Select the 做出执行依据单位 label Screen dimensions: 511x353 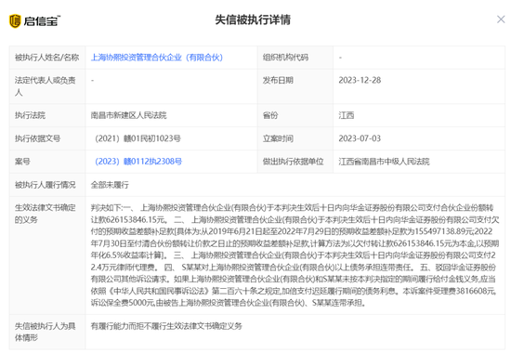[294, 162]
